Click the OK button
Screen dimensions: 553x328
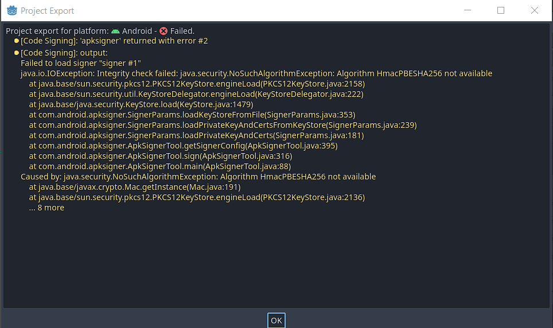pos(276,320)
